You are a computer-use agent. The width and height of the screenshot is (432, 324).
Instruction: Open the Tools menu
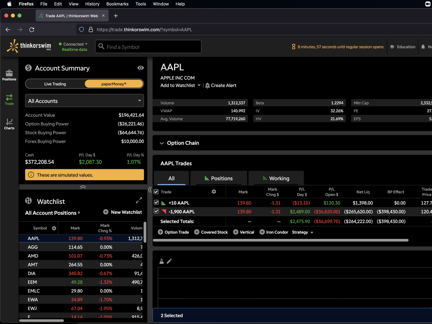[x=140, y=4]
